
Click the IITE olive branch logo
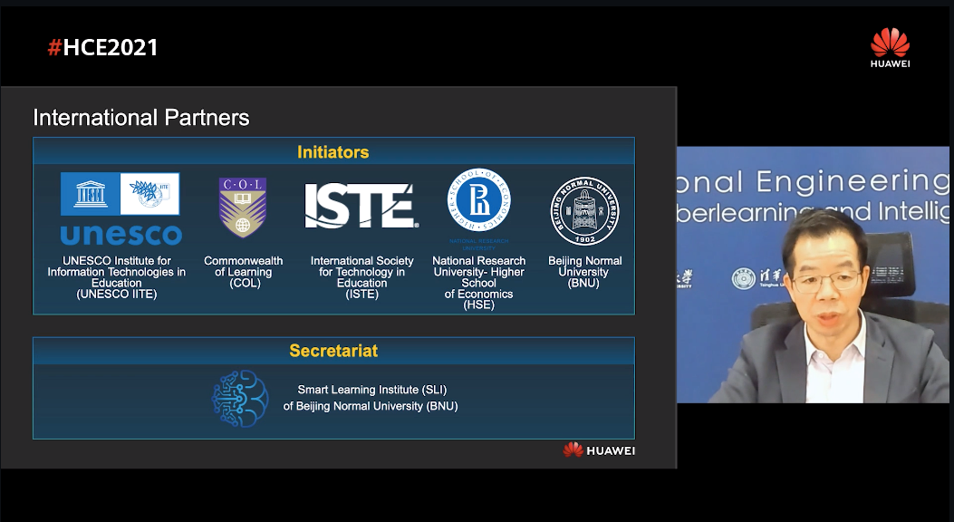coord(150,194)
